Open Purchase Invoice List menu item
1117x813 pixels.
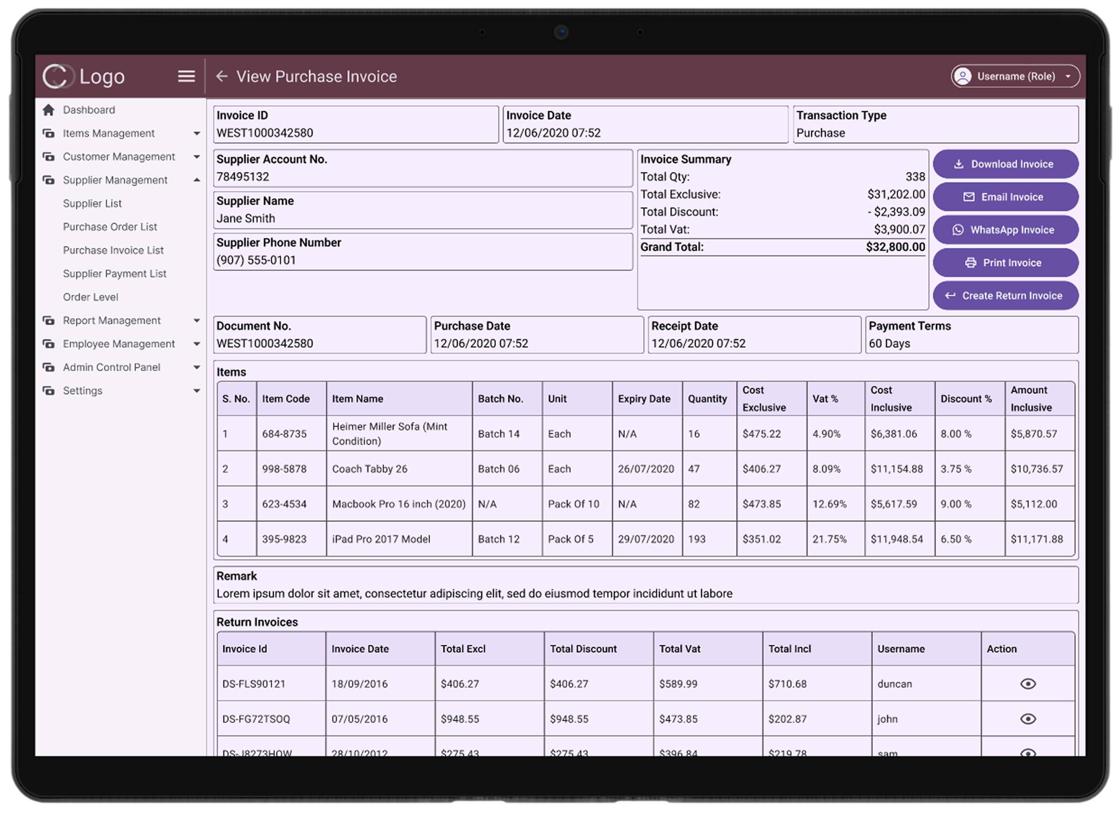click(113, 250)
